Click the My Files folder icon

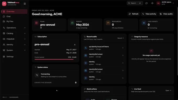pyautogui.click(x=4, y=21)
